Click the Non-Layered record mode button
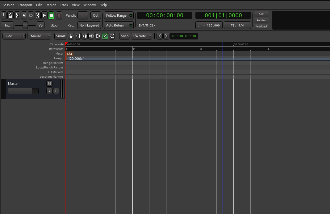 pos(89,25)
